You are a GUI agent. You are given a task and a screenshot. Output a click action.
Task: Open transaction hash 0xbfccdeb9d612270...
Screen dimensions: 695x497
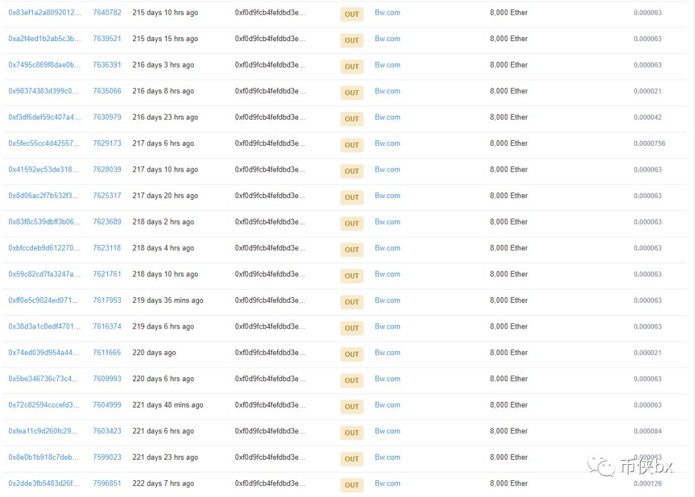(44, 248)
